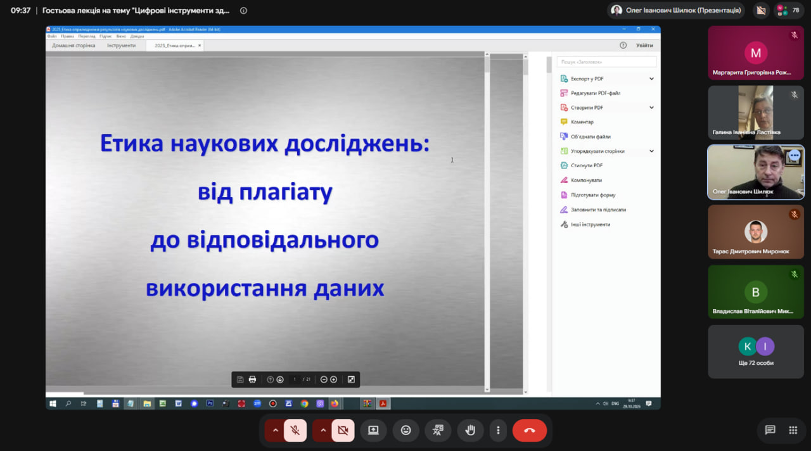811x451 pixels.
Task: Raise hand in the meeting
Action: pos(469,430)
